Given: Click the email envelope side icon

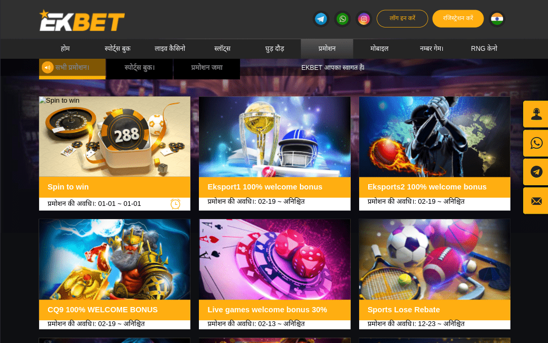Looking at the screenshot, I should pyautogui.click(x=536, y=201).
